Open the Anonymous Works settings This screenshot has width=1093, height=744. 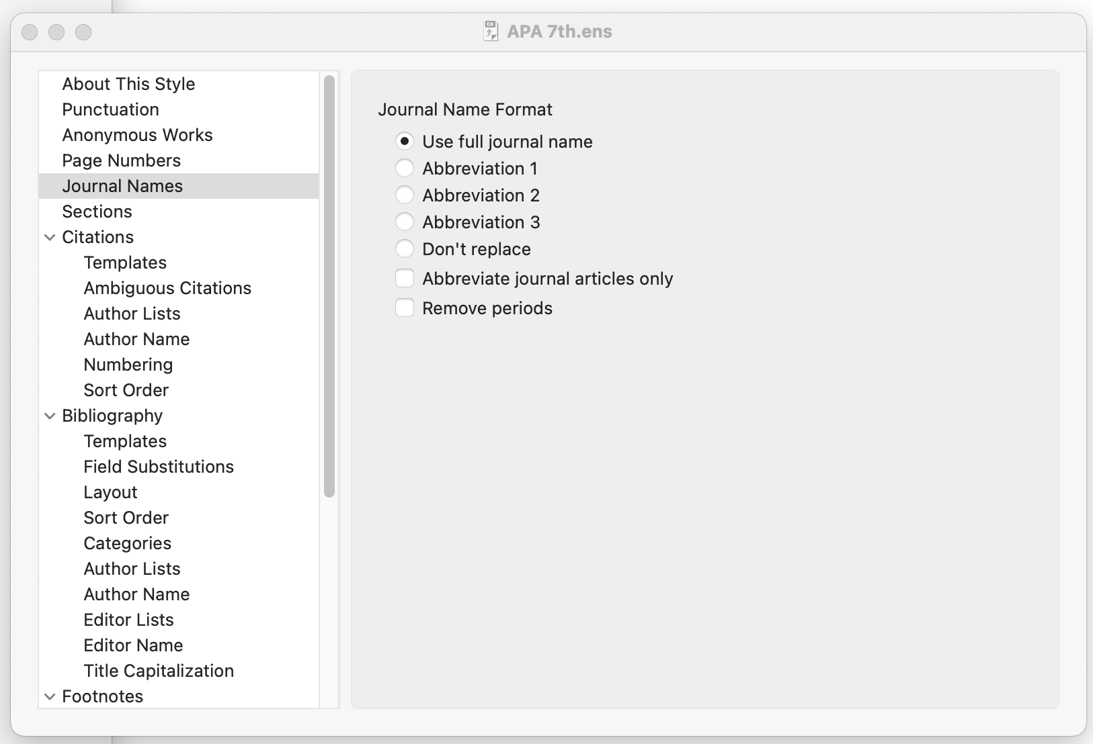click(137, 135)
